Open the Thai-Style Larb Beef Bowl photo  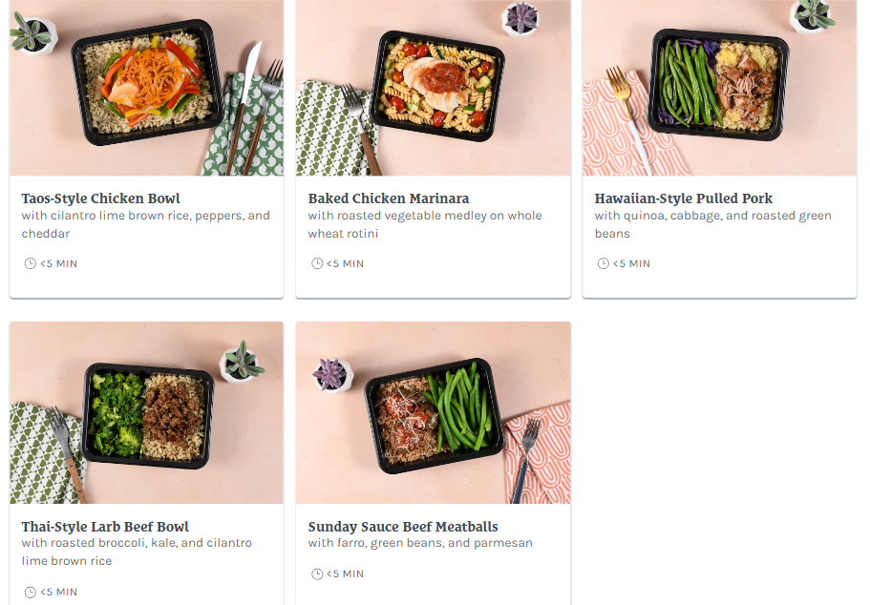point(146,412)
